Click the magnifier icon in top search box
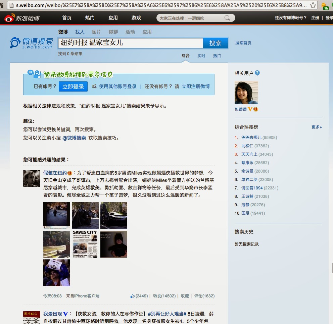333x324 pixels. (227, 18)
